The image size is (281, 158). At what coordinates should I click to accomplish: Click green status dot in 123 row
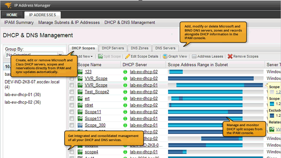click(125, 72)
